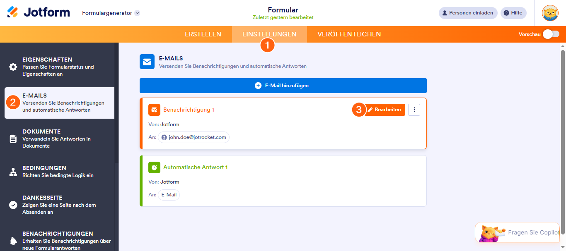This screenshot has width=566, height=251.
Task: Click the E-Mail hinzufügen button
Action: (x=283, y=86)
